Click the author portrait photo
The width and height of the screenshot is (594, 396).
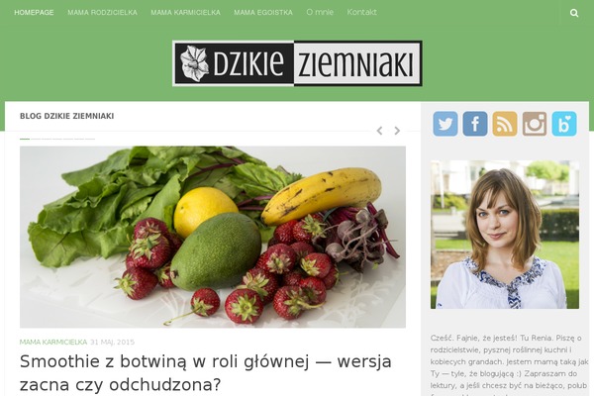pyautogui.click(x=505, y=235)
